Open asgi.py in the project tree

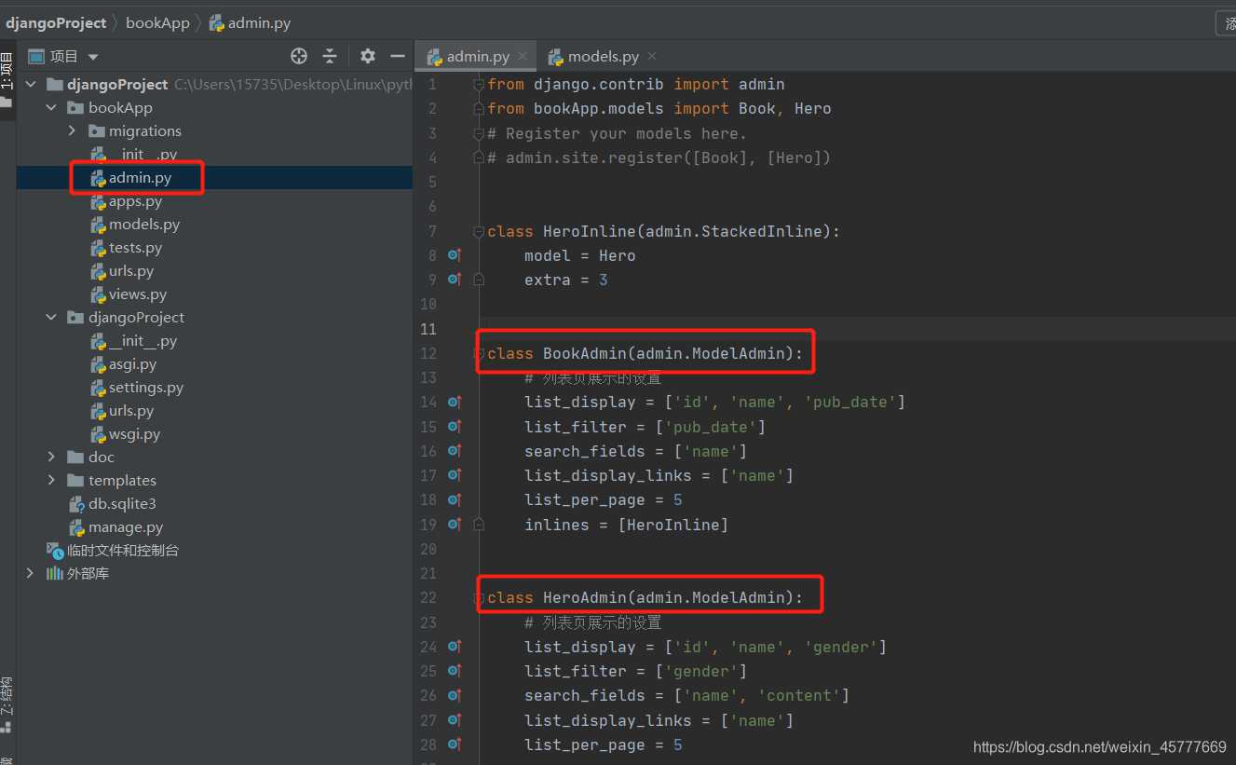tap(132, 363)
